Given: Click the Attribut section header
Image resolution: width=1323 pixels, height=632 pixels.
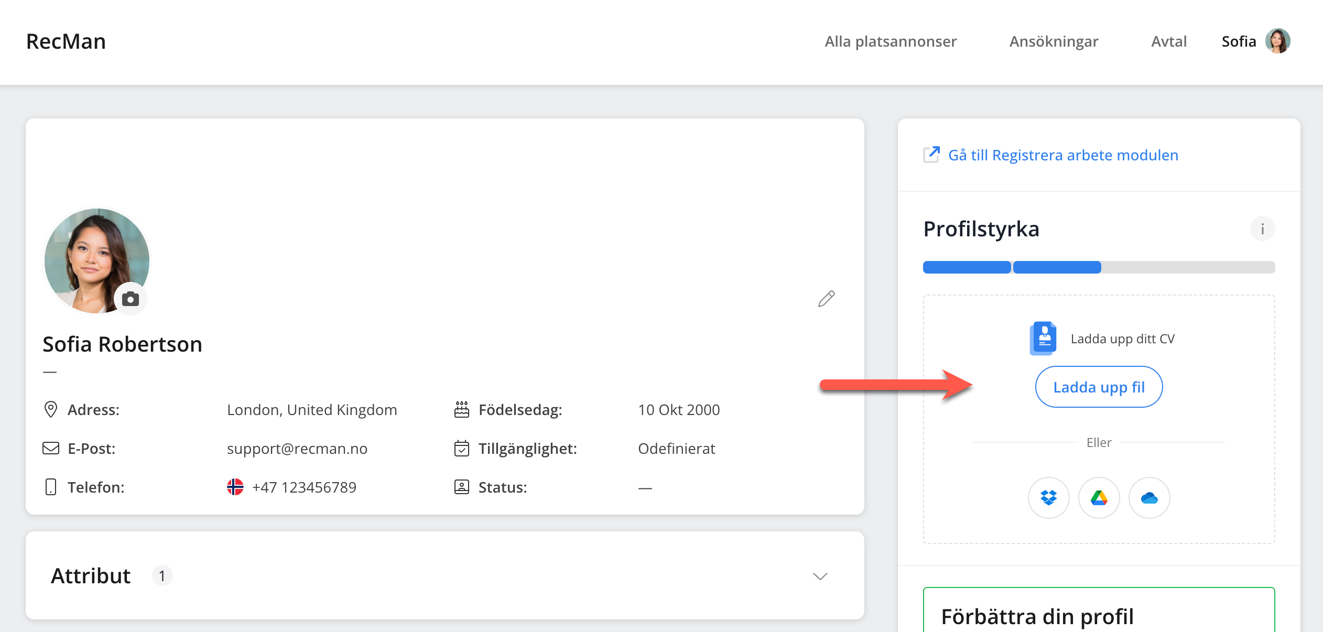Looking at the screenshot, I should point(91,575).
